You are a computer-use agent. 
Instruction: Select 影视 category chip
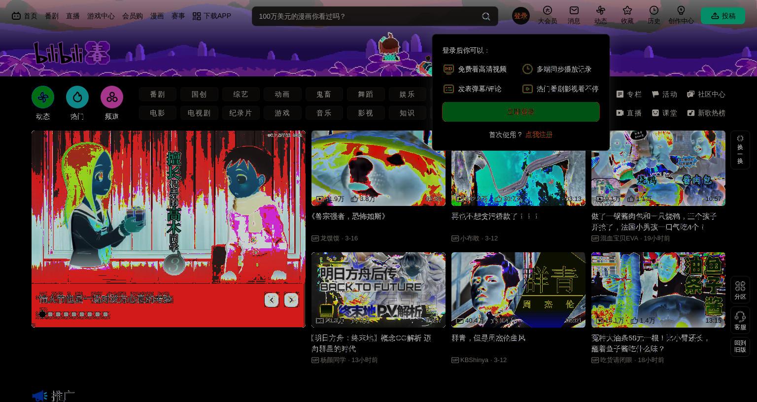[x=366, y=113]
